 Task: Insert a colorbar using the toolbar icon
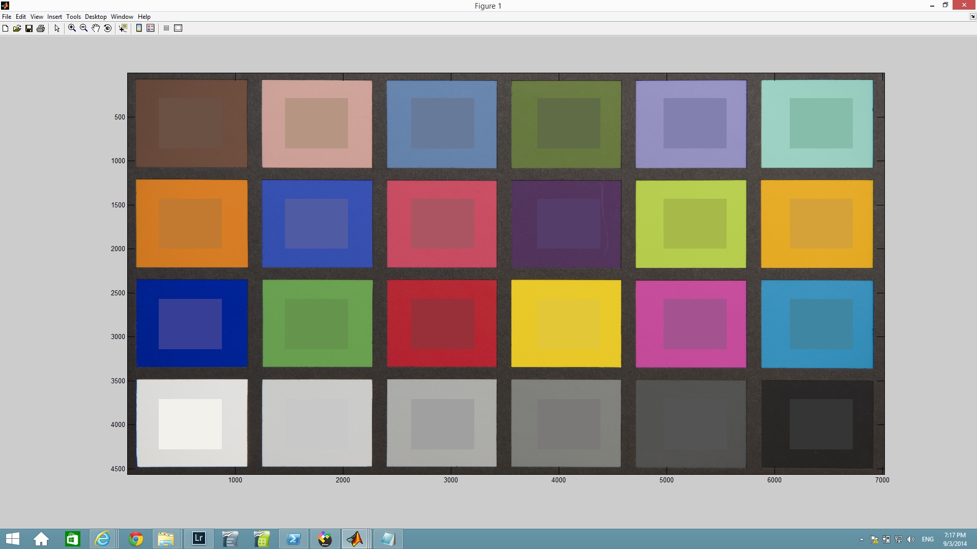(x=139, y=28)
